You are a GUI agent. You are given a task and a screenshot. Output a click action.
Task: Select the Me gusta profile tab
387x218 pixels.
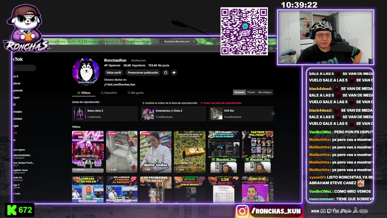(135, 93)
